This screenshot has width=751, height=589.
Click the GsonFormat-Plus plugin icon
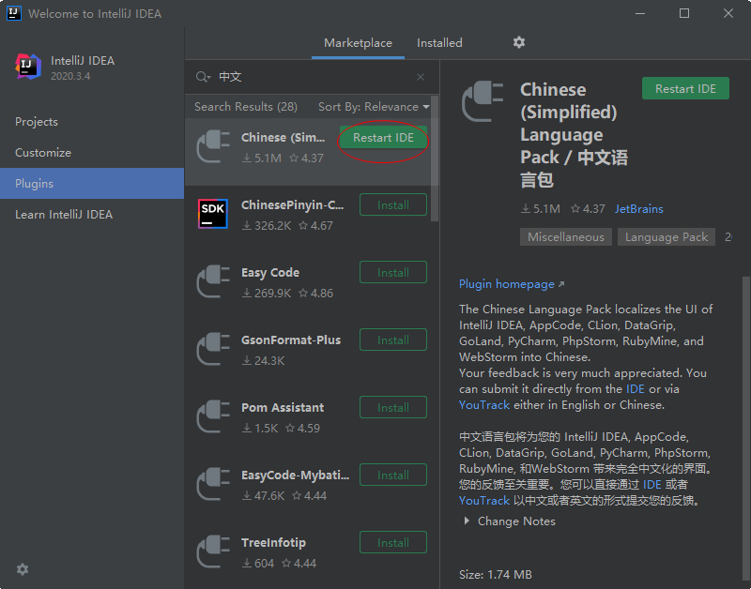coord(213,349)
